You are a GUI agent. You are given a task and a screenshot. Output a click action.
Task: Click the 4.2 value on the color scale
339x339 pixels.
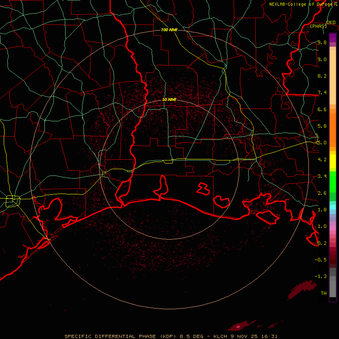tap(322, 160)
